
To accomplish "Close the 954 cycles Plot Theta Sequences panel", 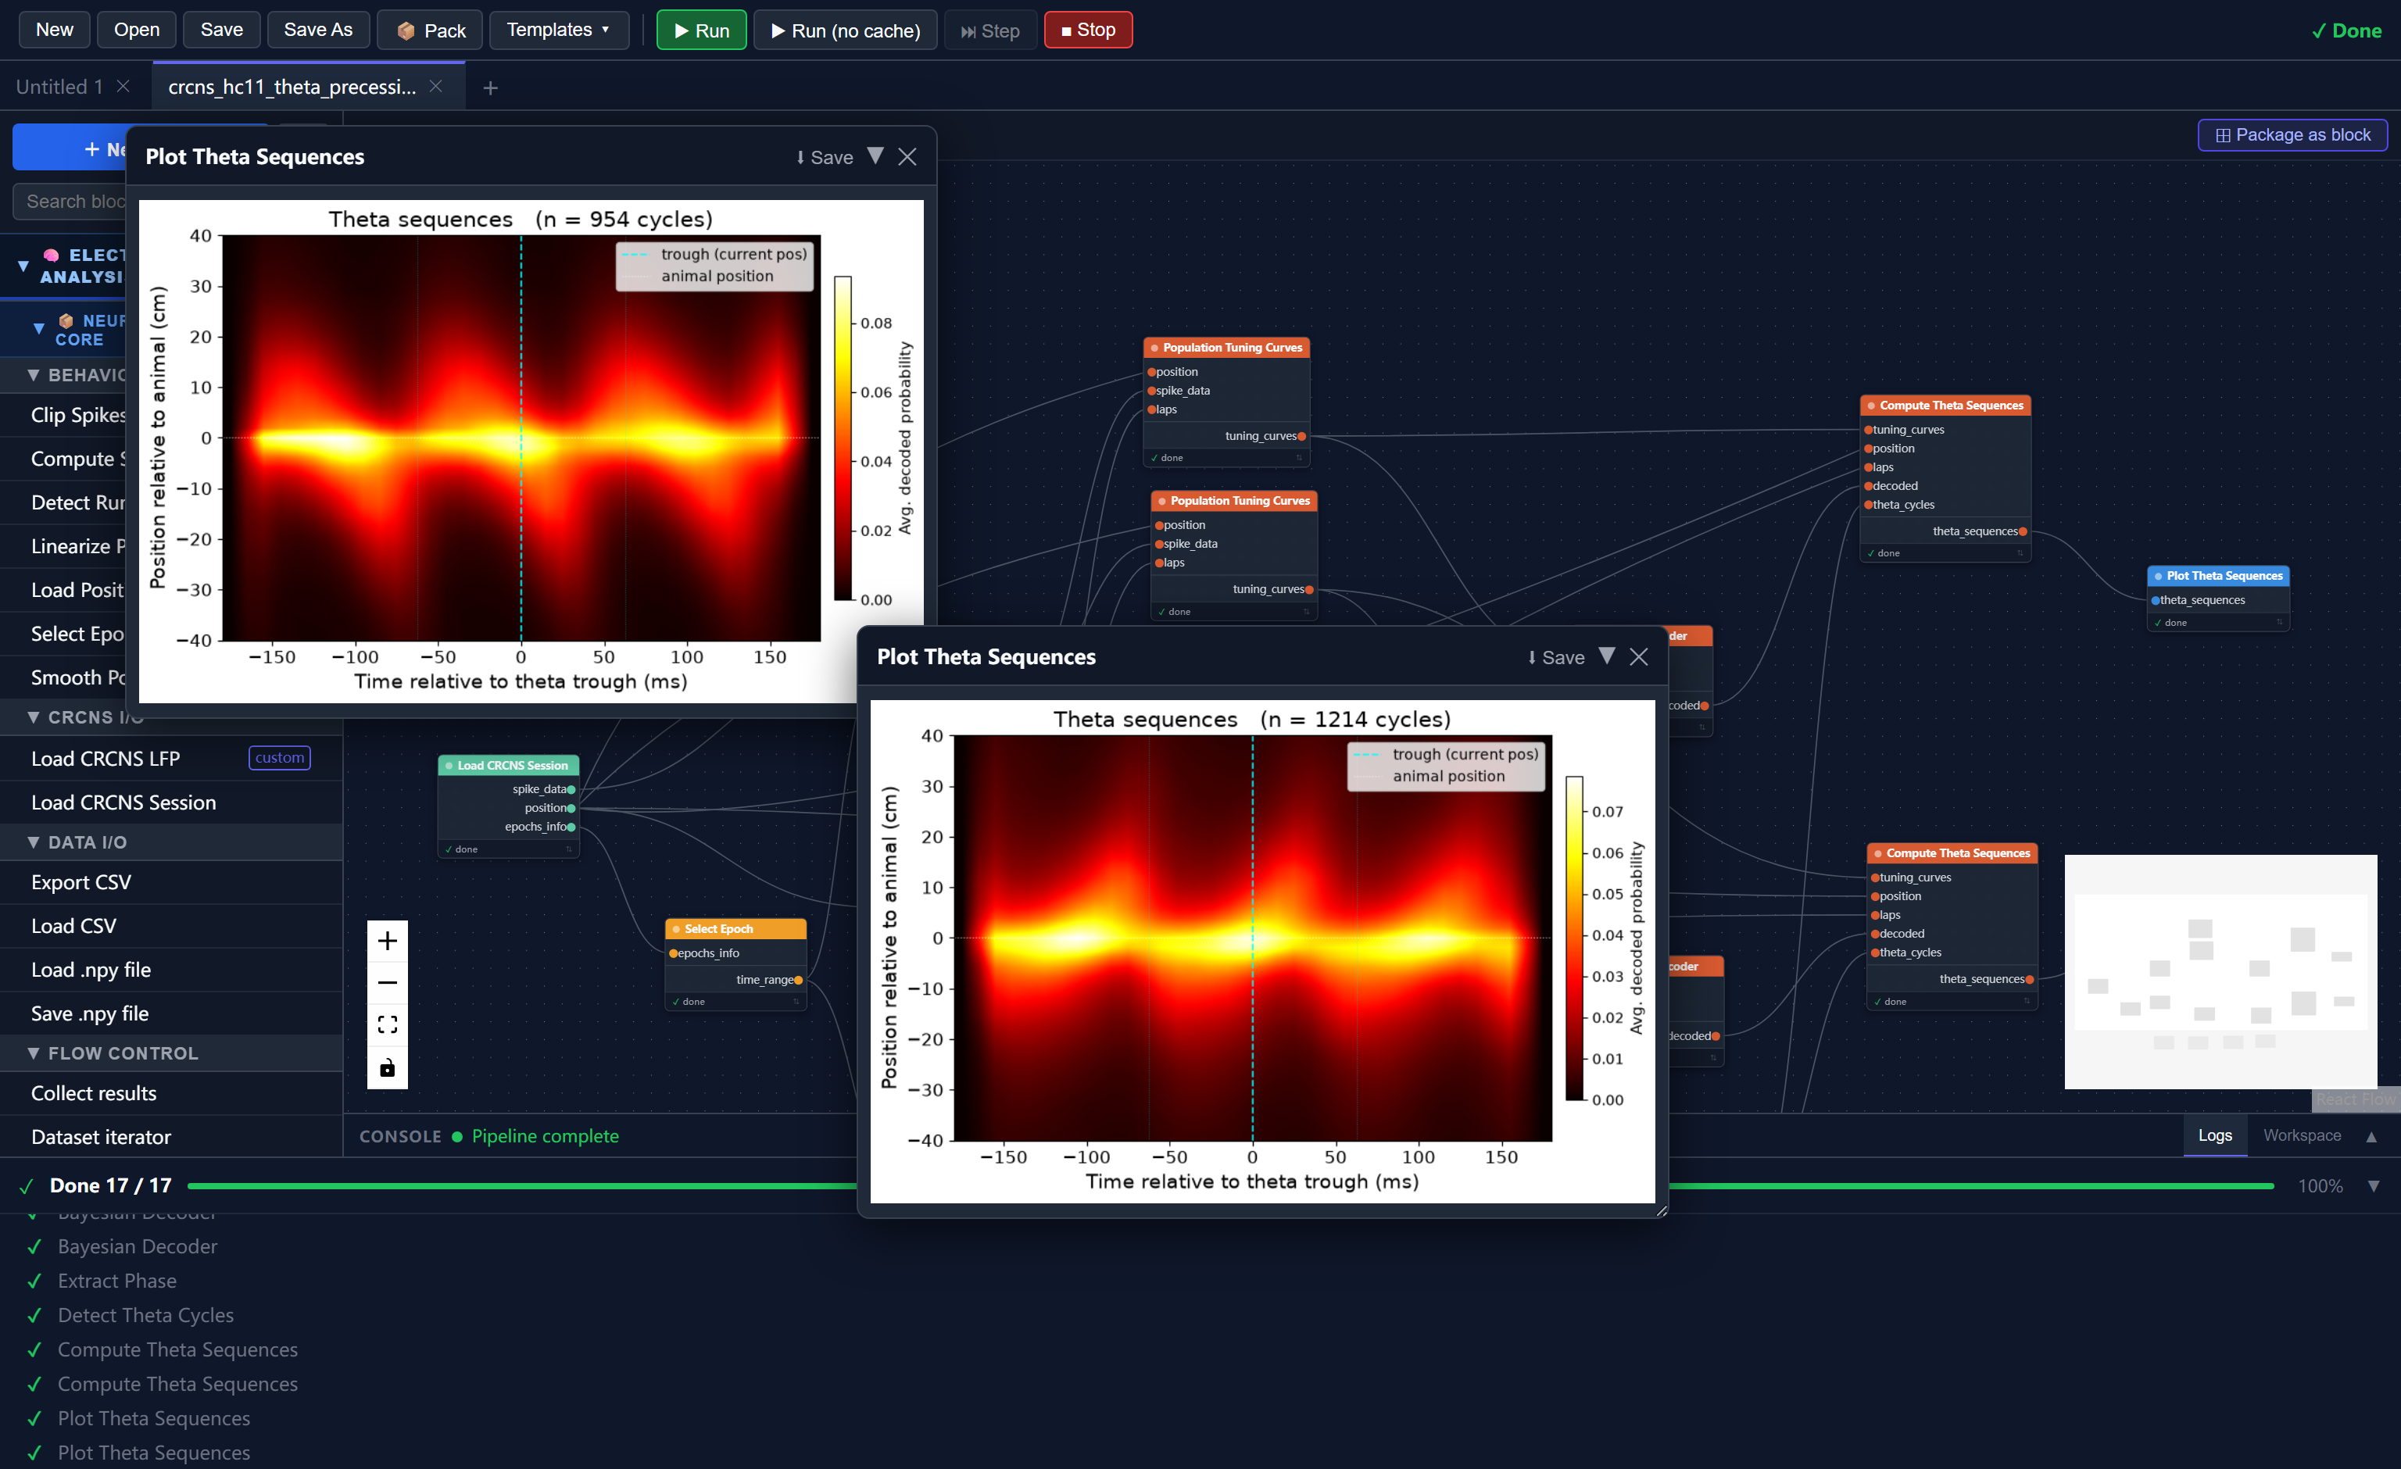I will pyautogui.click(x=907, y=157).
